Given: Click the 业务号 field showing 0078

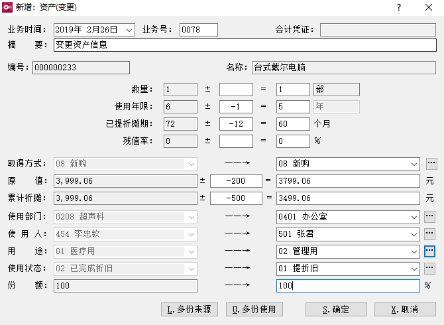Looking at the screenshot, I should click(198, 30).
